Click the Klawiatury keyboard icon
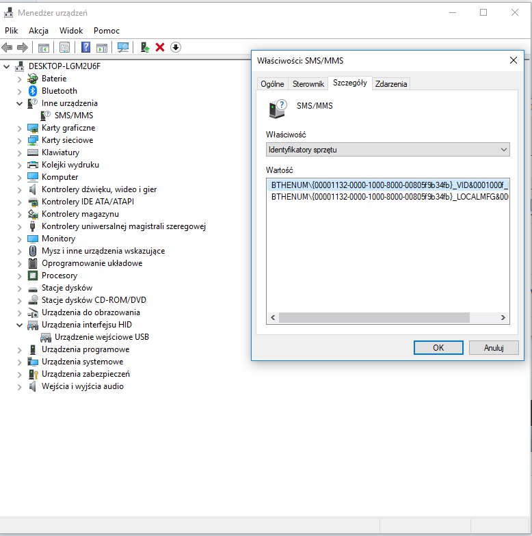This screenshot has height=536, width=532. [x=33, y=152]
